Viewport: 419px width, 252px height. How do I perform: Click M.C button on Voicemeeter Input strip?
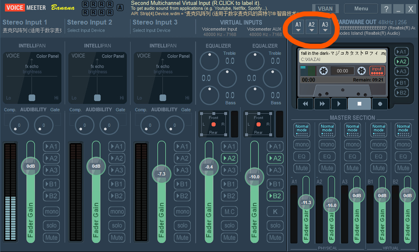point(229,211)
